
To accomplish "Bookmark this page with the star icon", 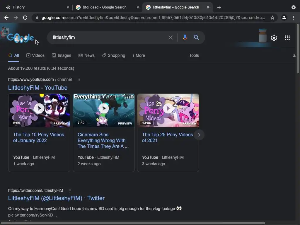I will point(272,18).
